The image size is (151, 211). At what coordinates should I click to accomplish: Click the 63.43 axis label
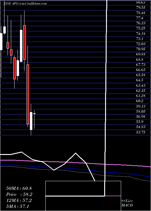click(141, 85)
